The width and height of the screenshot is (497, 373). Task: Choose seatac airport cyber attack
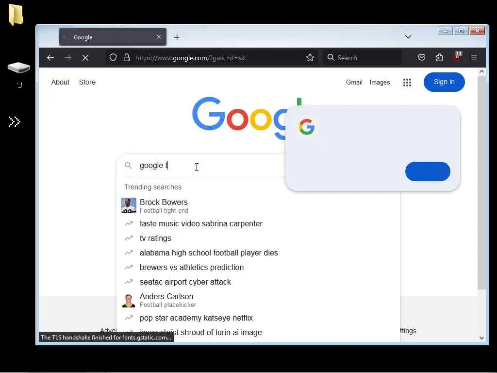258,282
